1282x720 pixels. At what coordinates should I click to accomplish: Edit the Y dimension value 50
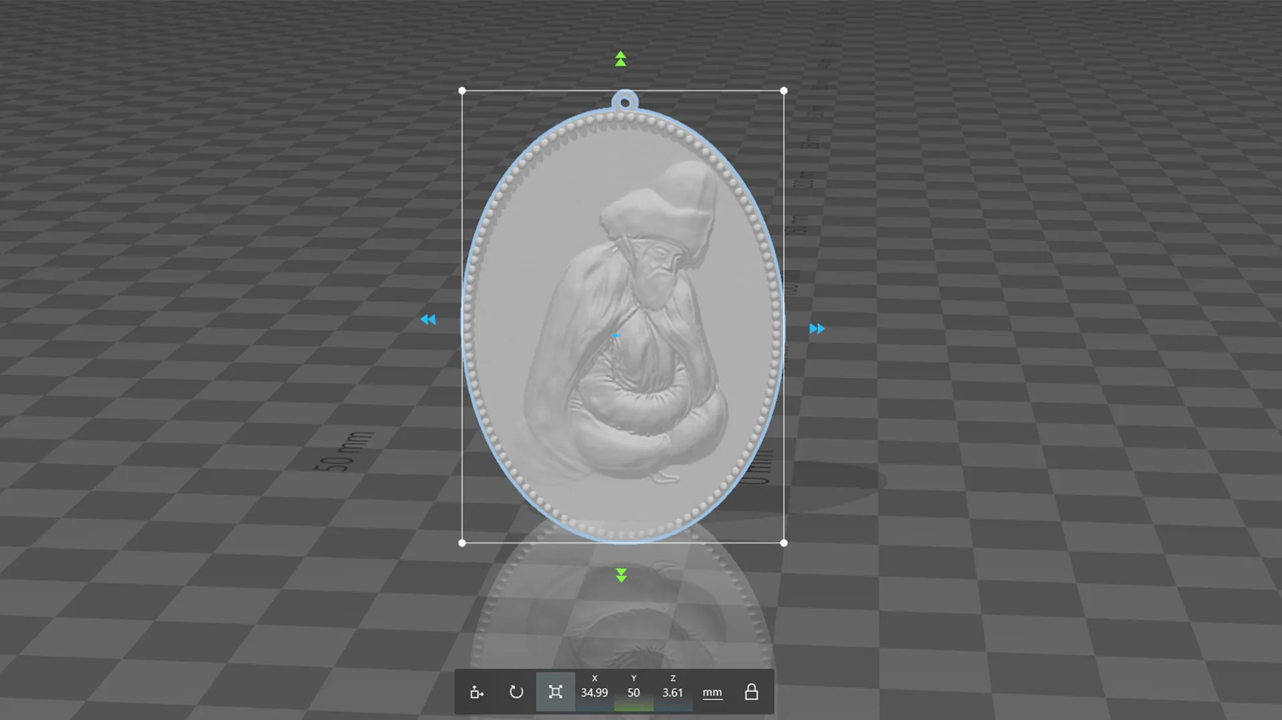[634, 693]
